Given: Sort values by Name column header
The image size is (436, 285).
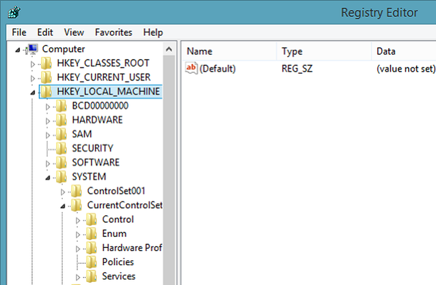Looking at the screenshot, I should (199, 51).
